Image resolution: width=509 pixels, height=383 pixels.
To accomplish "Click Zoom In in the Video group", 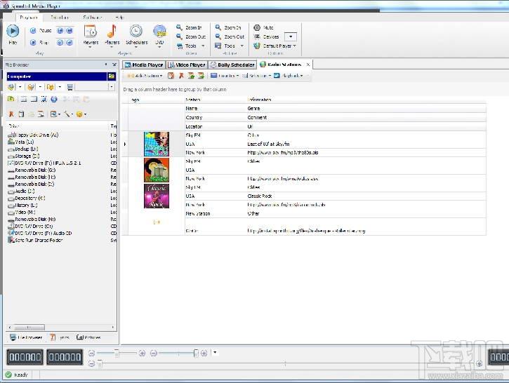I will [x=189, y=27].
